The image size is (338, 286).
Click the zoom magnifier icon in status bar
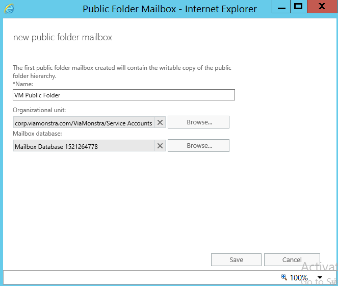284,277
